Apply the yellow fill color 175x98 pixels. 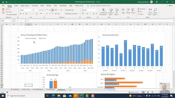(x=36, y=14)
